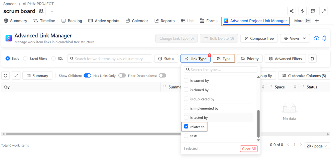Open Advanced Filters
Viewport: 334px width, 168px height.
point(285,58)
